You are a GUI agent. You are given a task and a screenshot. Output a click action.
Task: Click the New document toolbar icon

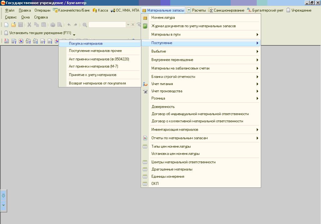[x=6, y=25]
